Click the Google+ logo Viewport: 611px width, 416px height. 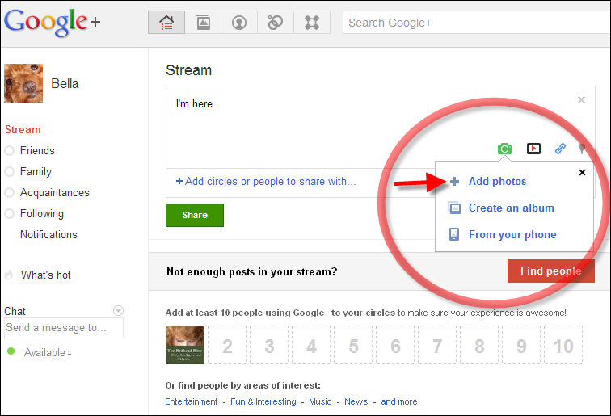[x=53, y=22]
